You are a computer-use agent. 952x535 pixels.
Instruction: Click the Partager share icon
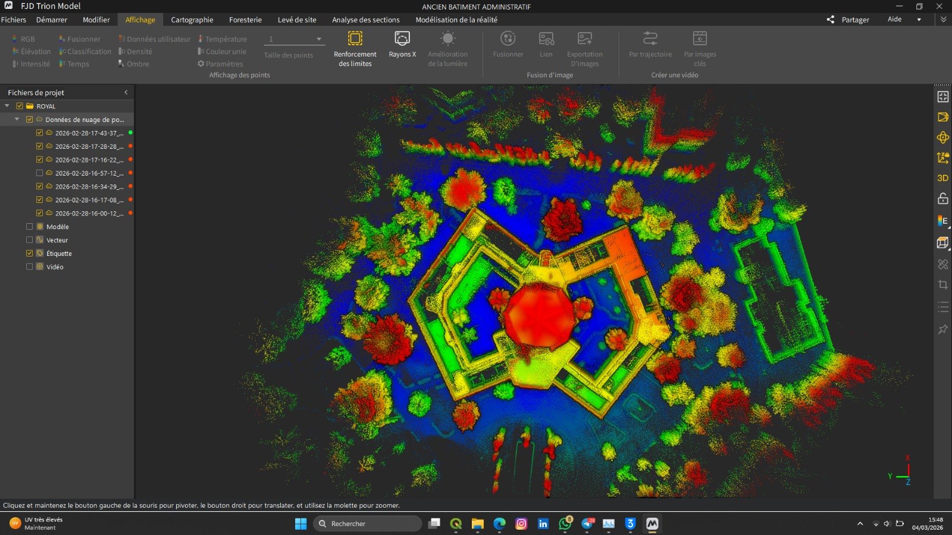pos(831,20)
